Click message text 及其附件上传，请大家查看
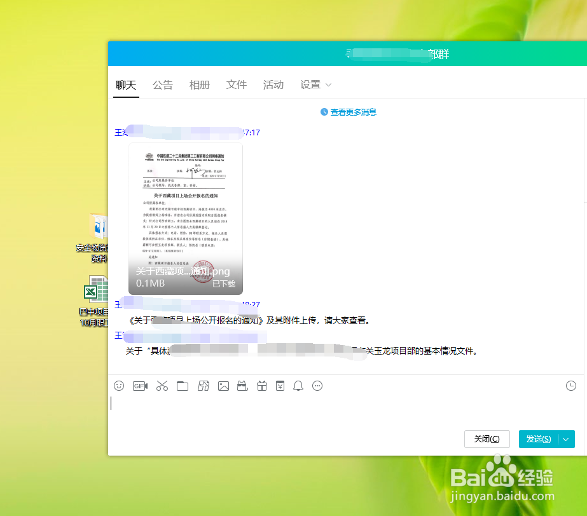The width and height of the screenshot is (587, 516). pos(318,320)
